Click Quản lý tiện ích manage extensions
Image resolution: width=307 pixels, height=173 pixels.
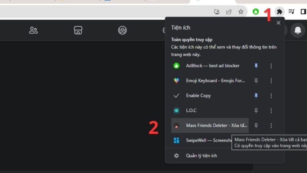point(201,156)
